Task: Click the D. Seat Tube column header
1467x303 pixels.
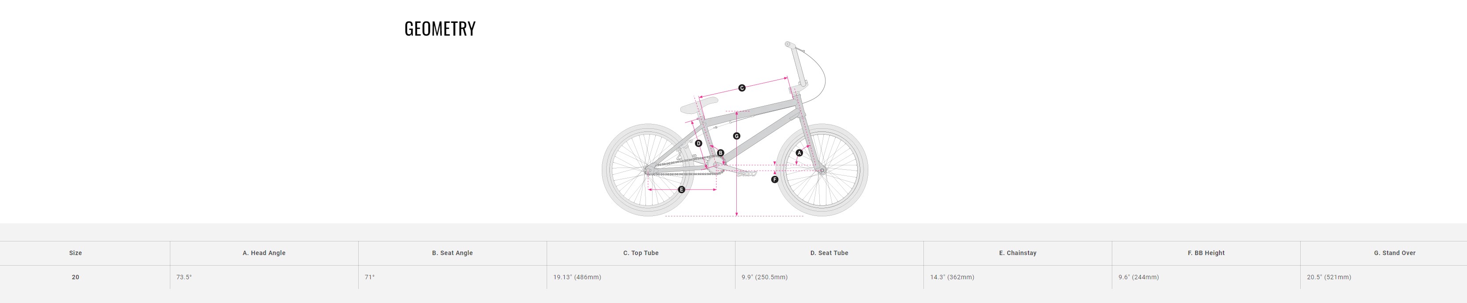Action: (x=829, y=253)
